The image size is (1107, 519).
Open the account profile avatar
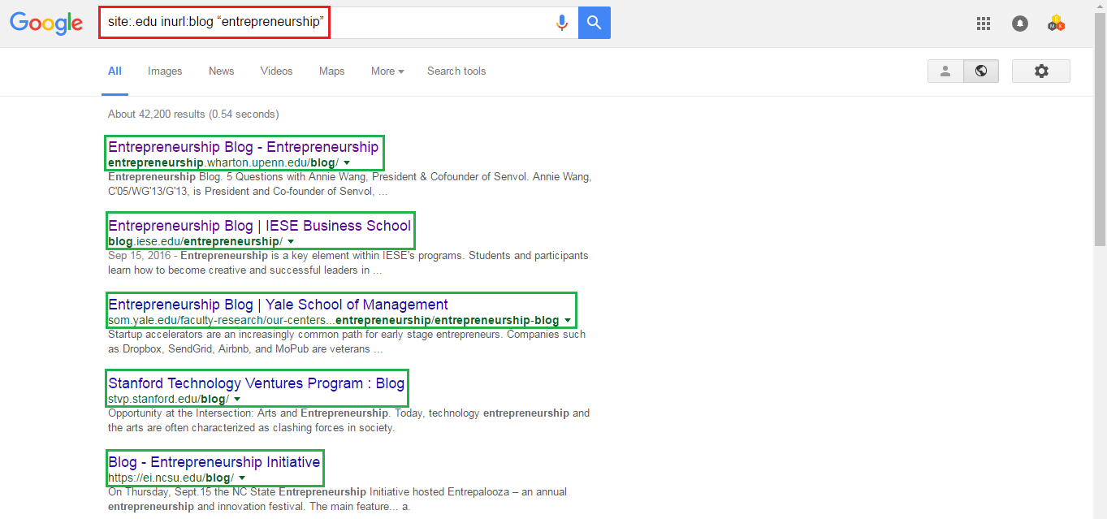(1057, 24)
